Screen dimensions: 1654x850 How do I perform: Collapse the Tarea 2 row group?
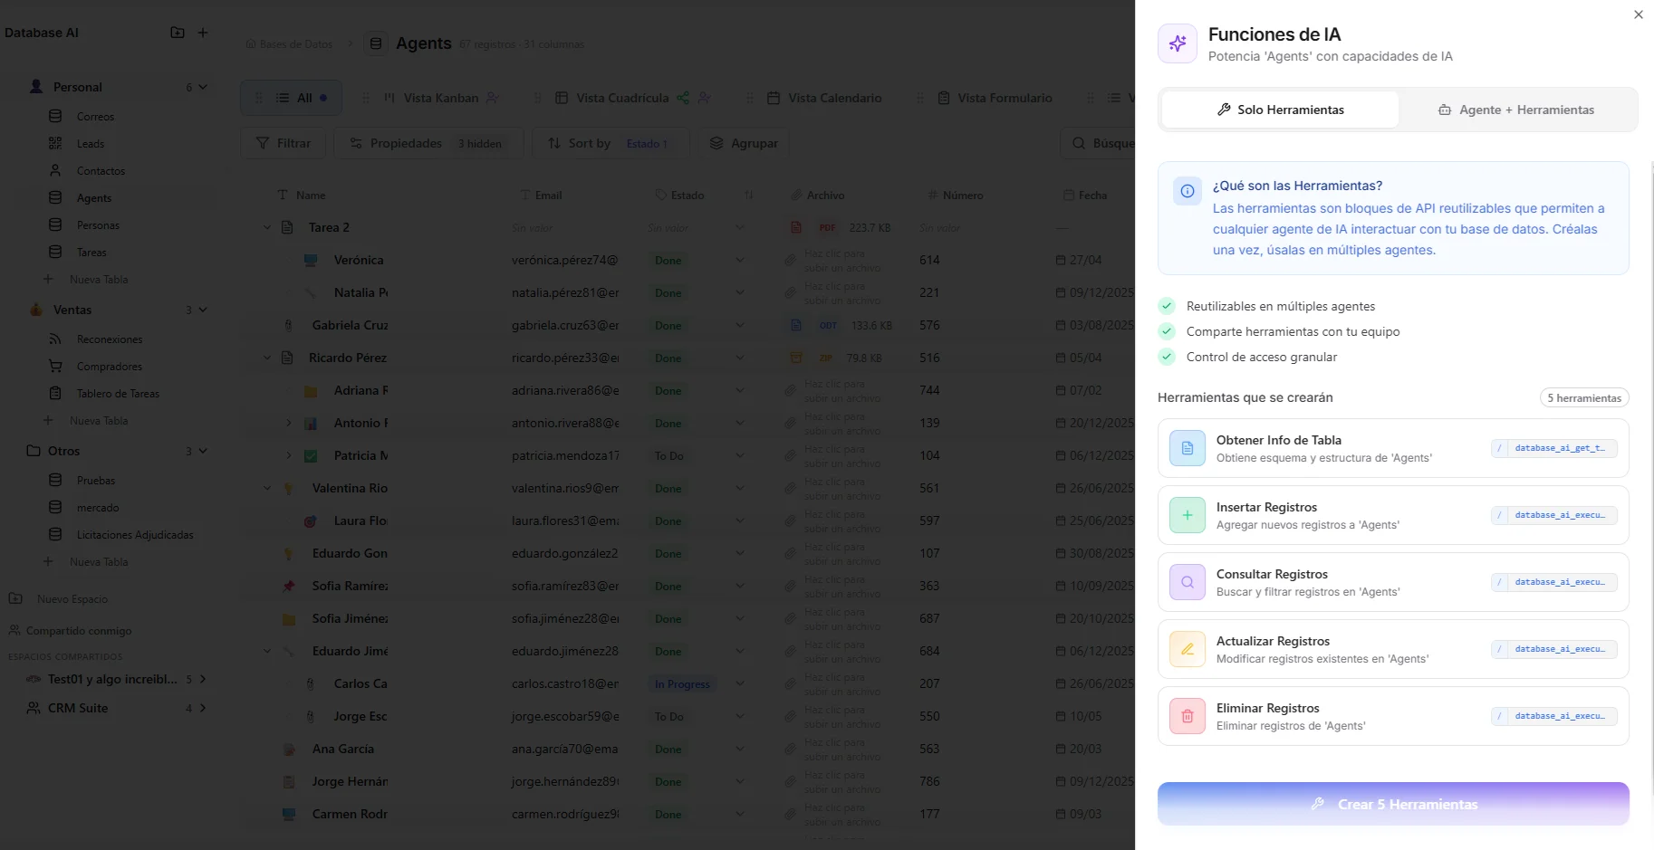pyautogui.click(x=266, y=228)
